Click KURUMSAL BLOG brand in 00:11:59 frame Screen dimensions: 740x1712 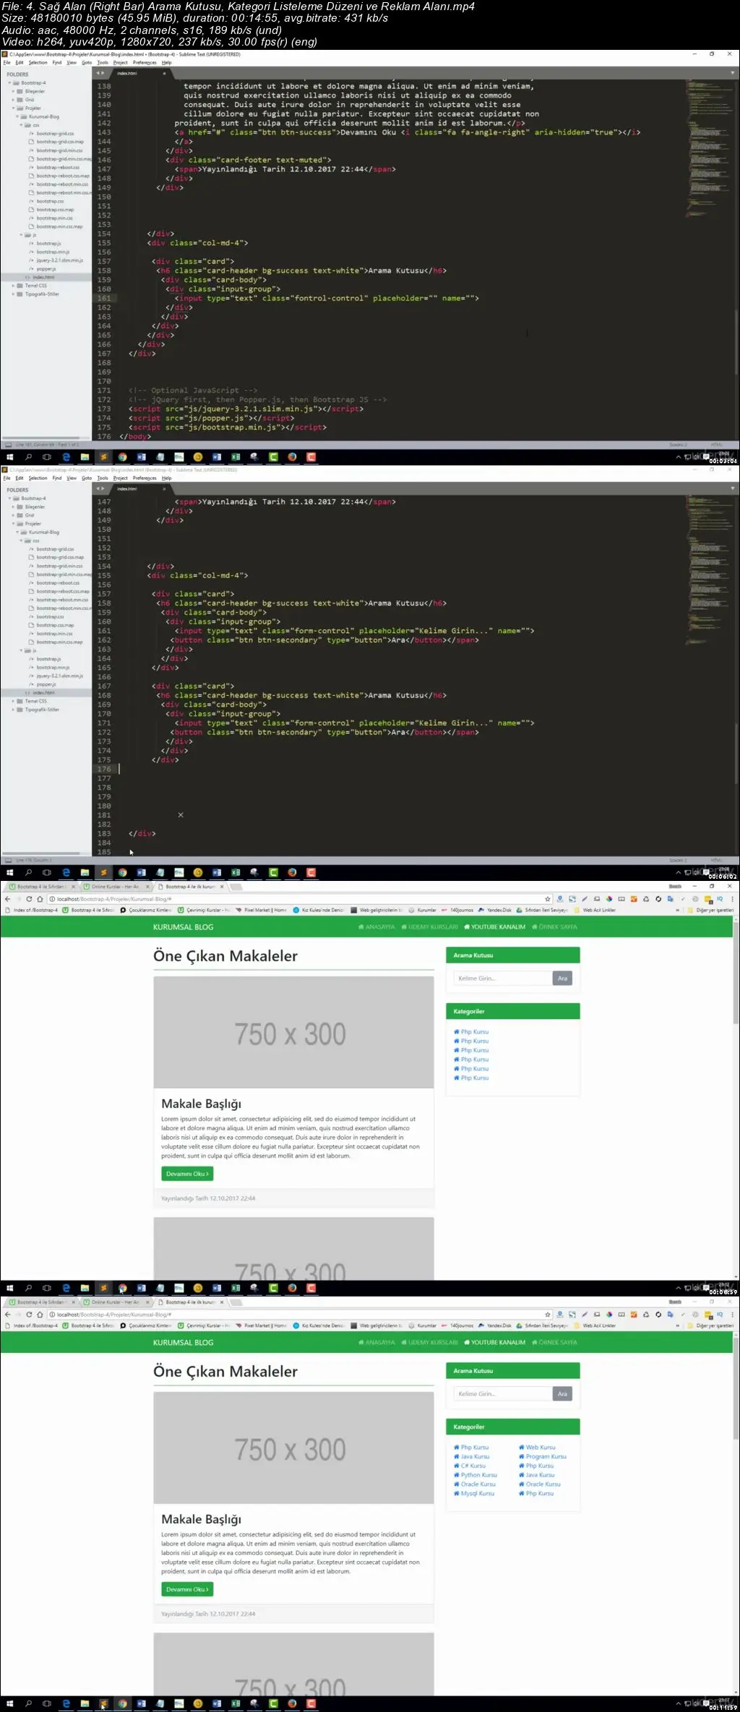[183, 1342]
